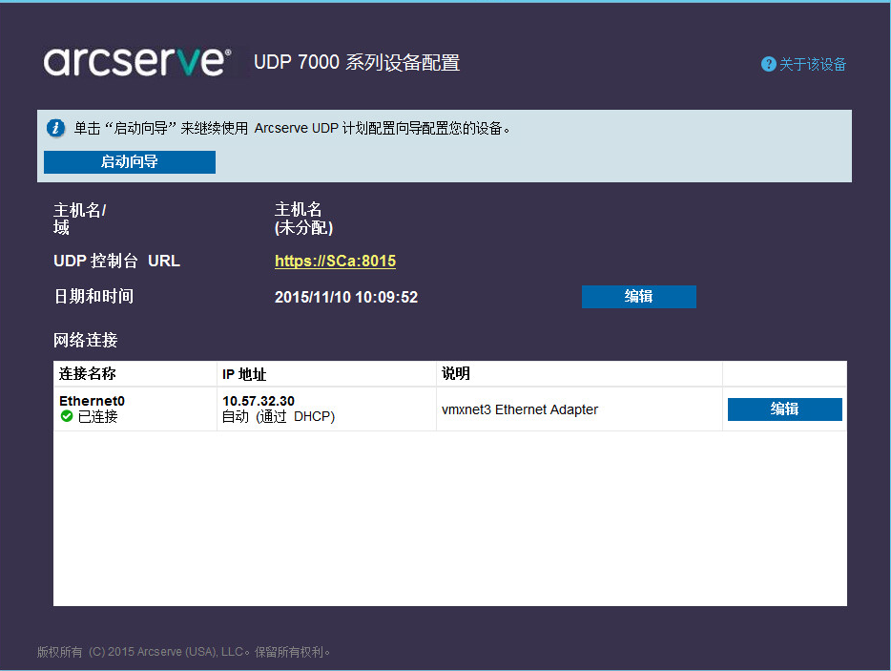Edit the date and time setting
The width and height of the screenshot is (891, 671).
click(638, 297)
